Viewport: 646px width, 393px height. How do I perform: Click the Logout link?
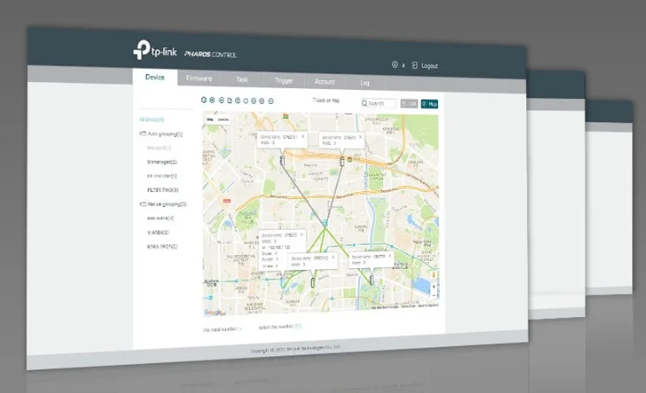(429, 65)
